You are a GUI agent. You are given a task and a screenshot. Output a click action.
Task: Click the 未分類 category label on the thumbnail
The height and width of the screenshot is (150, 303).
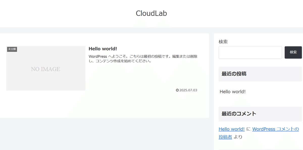click(x=12, y=49)
